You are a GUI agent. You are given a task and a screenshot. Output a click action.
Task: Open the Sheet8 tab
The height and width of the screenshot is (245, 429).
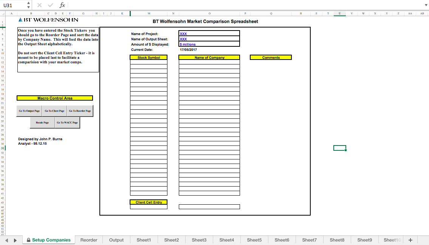pyautogui.click(x=337, y=240)
